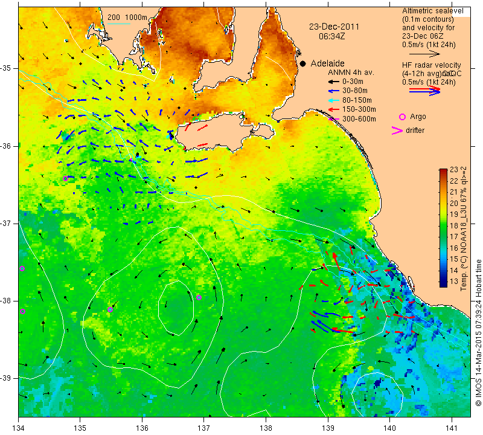Click the blue 30-80m legend arrow
This screenshot has width=483, height=435.
(x=333, y=91)
